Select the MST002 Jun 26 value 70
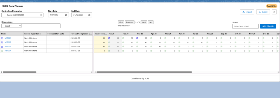Screen dimensions: 280x98 click(188, 42)
